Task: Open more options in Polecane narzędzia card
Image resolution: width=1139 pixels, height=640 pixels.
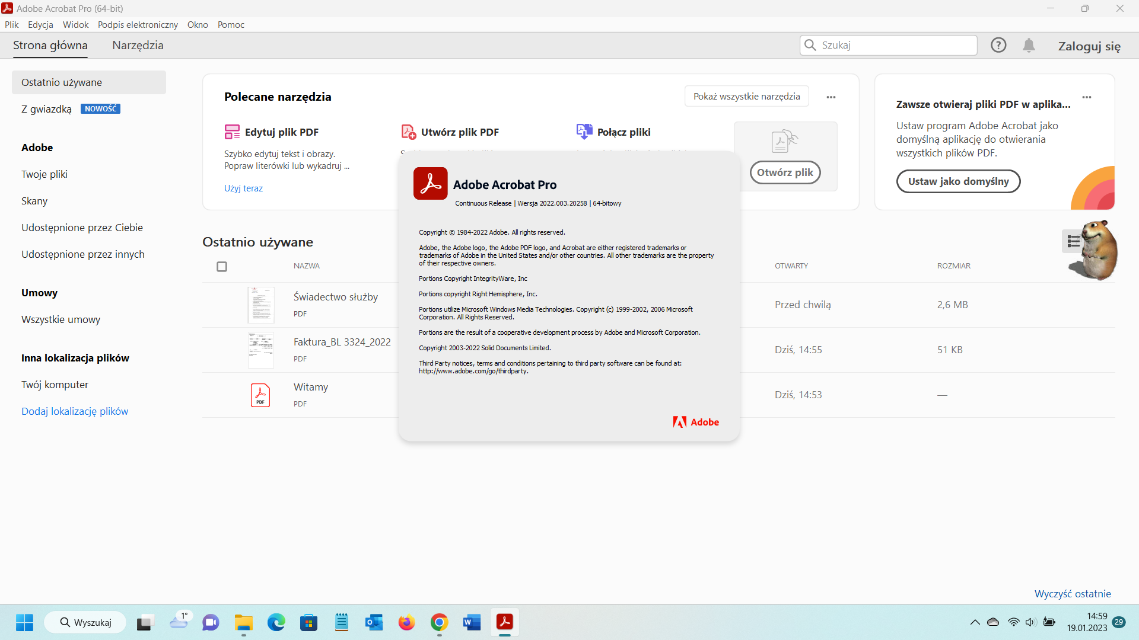Action: click(x=831, y=97)
